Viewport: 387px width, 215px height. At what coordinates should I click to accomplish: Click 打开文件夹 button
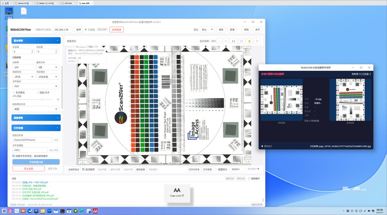194,169
